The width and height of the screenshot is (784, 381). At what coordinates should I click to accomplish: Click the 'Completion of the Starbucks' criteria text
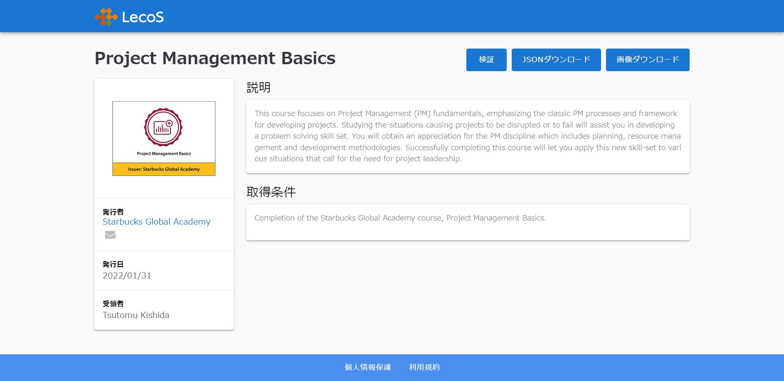coord(400,218)
